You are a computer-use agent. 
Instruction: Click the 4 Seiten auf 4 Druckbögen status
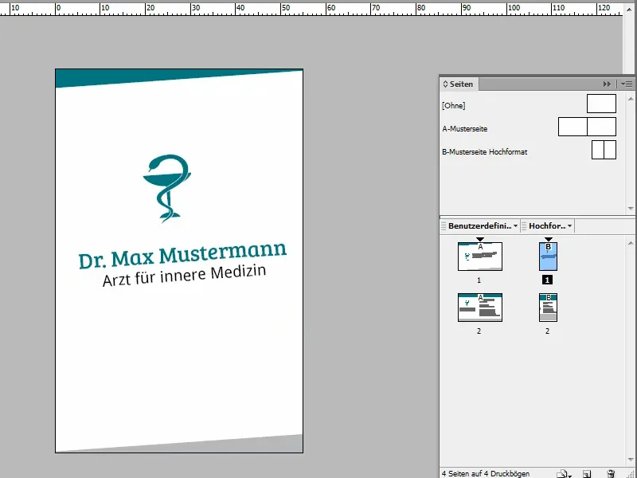486,473
